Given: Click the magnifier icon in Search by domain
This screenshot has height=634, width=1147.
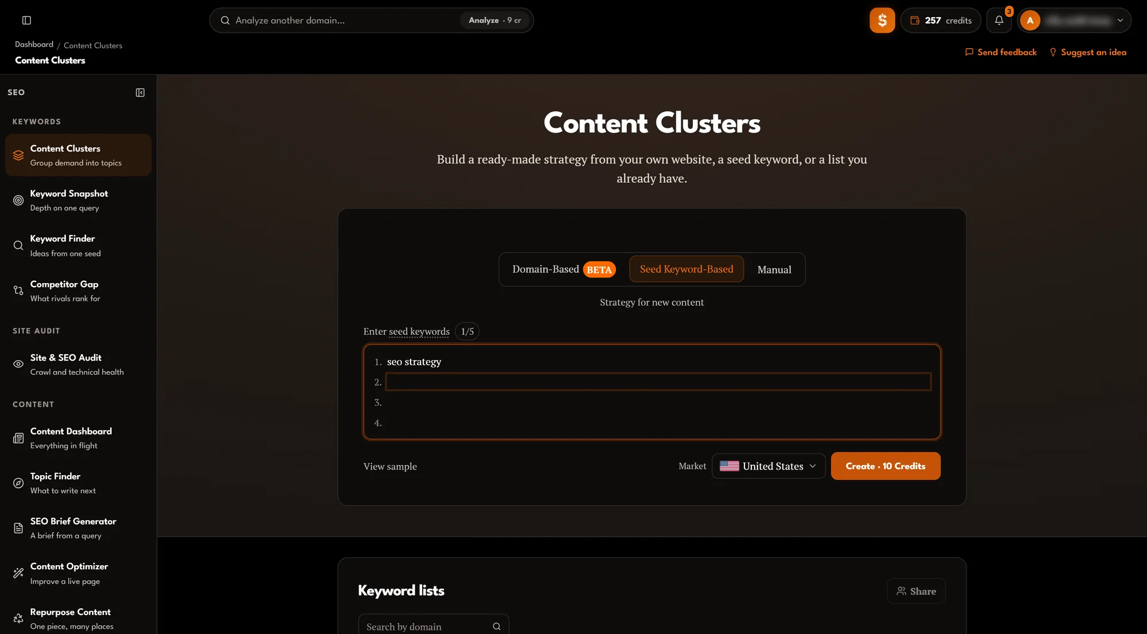Looking at the screenshot, I should tap(497, 627).
